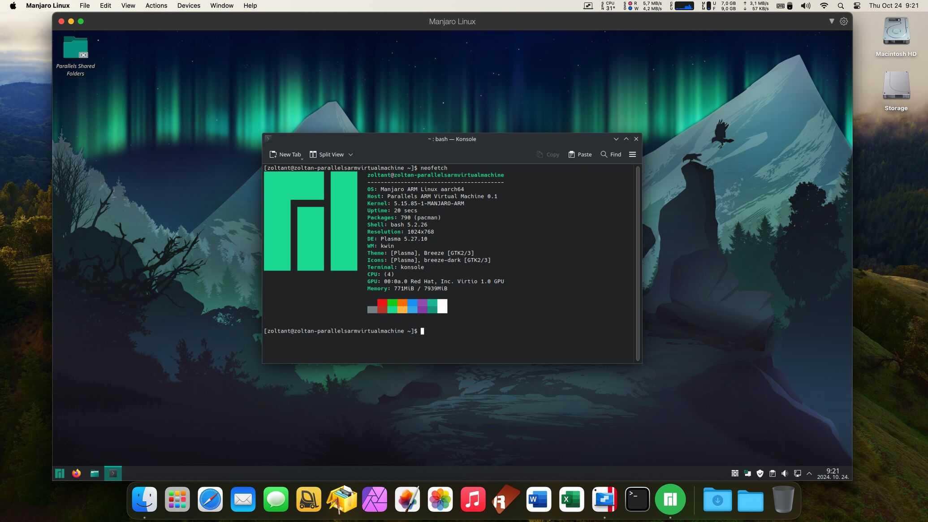
Task: Open the Edit menu in menu bar
Action: pyautogui.click(x=105, y=5)
